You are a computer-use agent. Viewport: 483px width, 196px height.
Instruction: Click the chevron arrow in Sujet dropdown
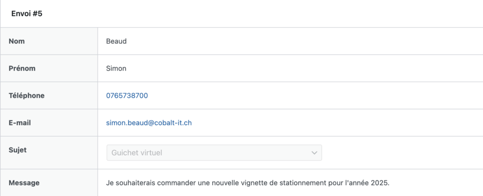pyautogui.click(x=314, y=153)
